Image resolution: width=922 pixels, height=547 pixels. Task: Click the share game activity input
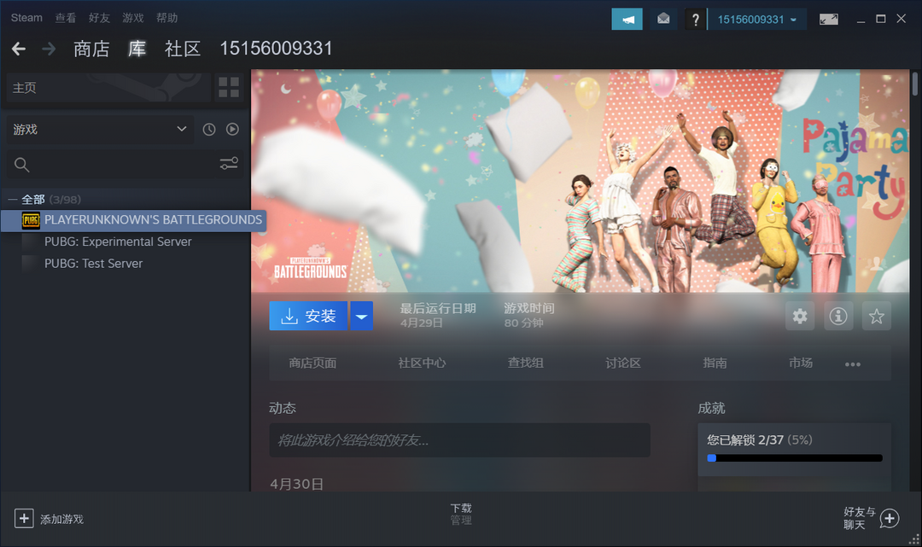coord(460,440)
